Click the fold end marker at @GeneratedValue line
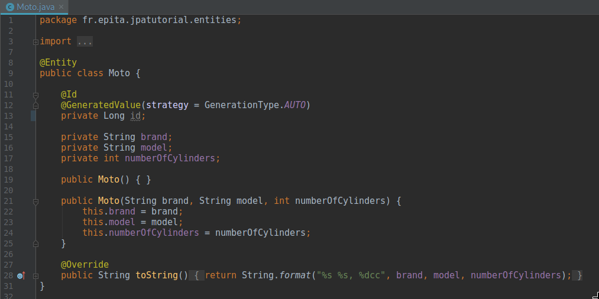Viewport: 599px width, 299px height. (35, 105)
